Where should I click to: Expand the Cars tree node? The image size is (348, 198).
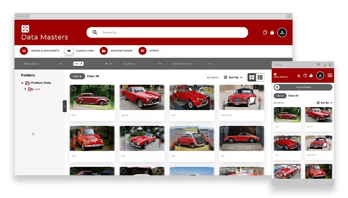(x=25, y=89)
